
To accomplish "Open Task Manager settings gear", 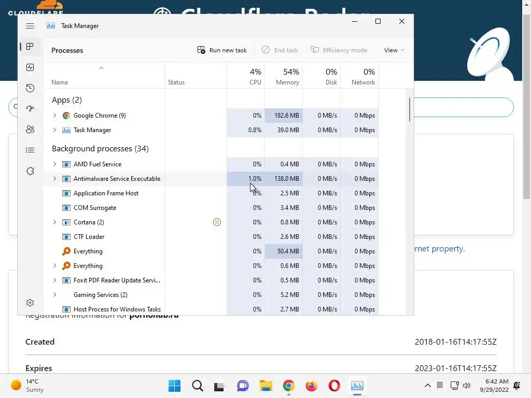I will pos(30,303).
